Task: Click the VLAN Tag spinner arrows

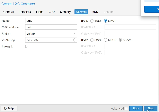Action: (74, 40)
